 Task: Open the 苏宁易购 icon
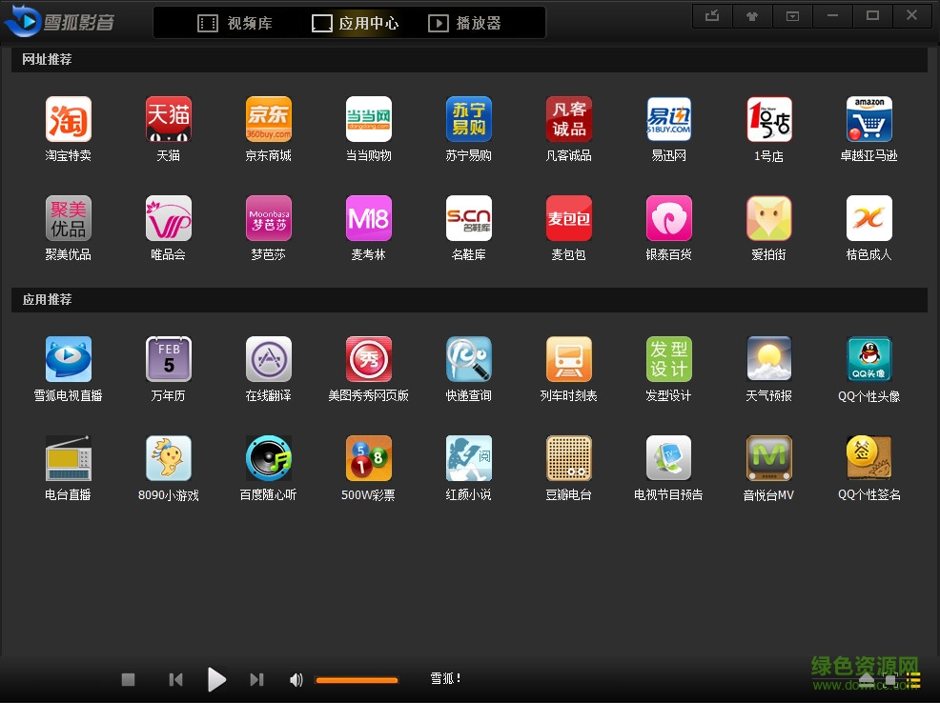point(469,120)
